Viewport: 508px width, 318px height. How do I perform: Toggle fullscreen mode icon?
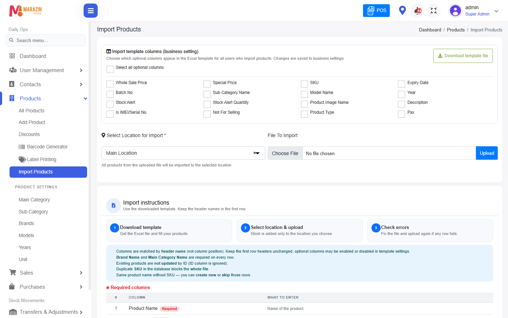(434, 11)
